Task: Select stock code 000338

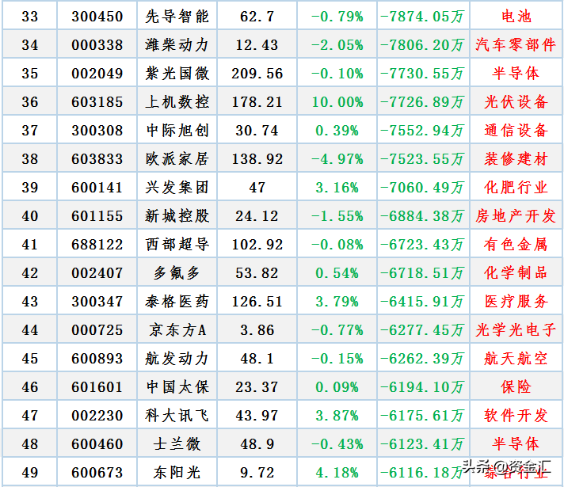Action: point(97,45)
